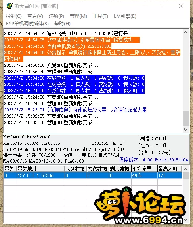The image size is (193, 227).
Task: Click gateway table scrollbar up arrow
Action: 185,169
